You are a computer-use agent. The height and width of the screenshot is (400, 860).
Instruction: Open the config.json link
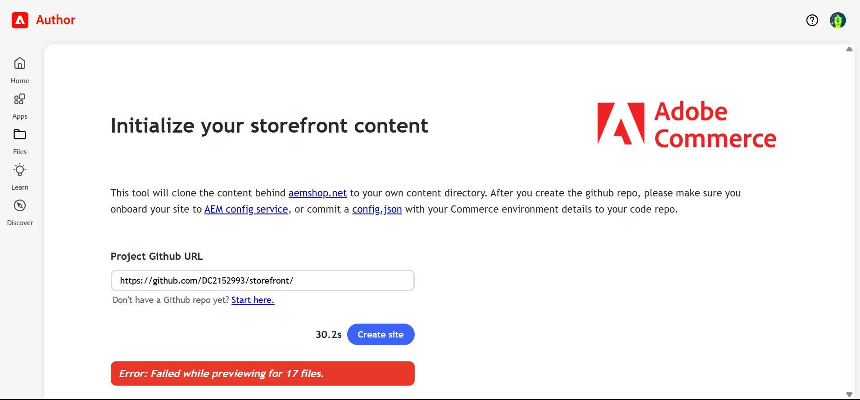(377, 209)
